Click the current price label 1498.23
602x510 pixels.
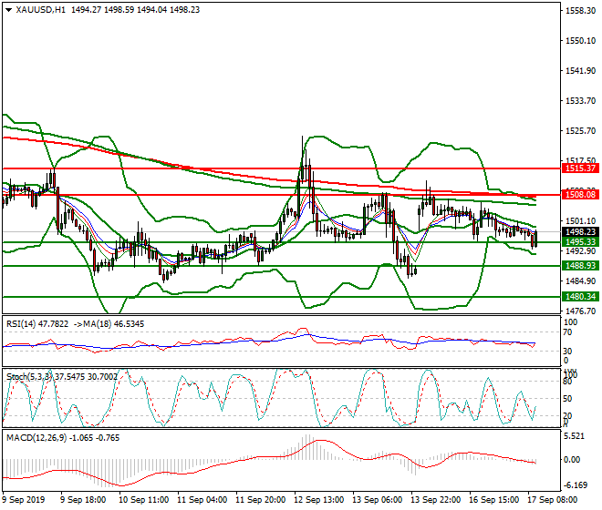580,231
